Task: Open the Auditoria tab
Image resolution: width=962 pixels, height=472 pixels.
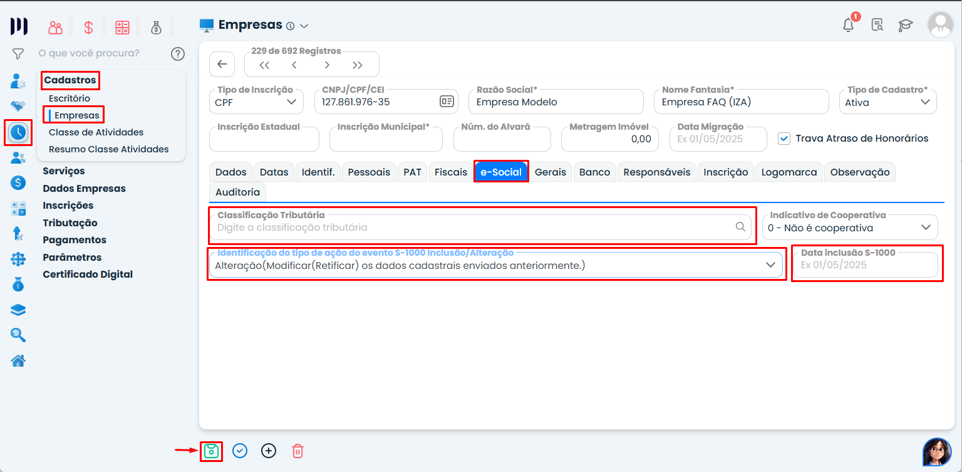Action: coord(237,192)
